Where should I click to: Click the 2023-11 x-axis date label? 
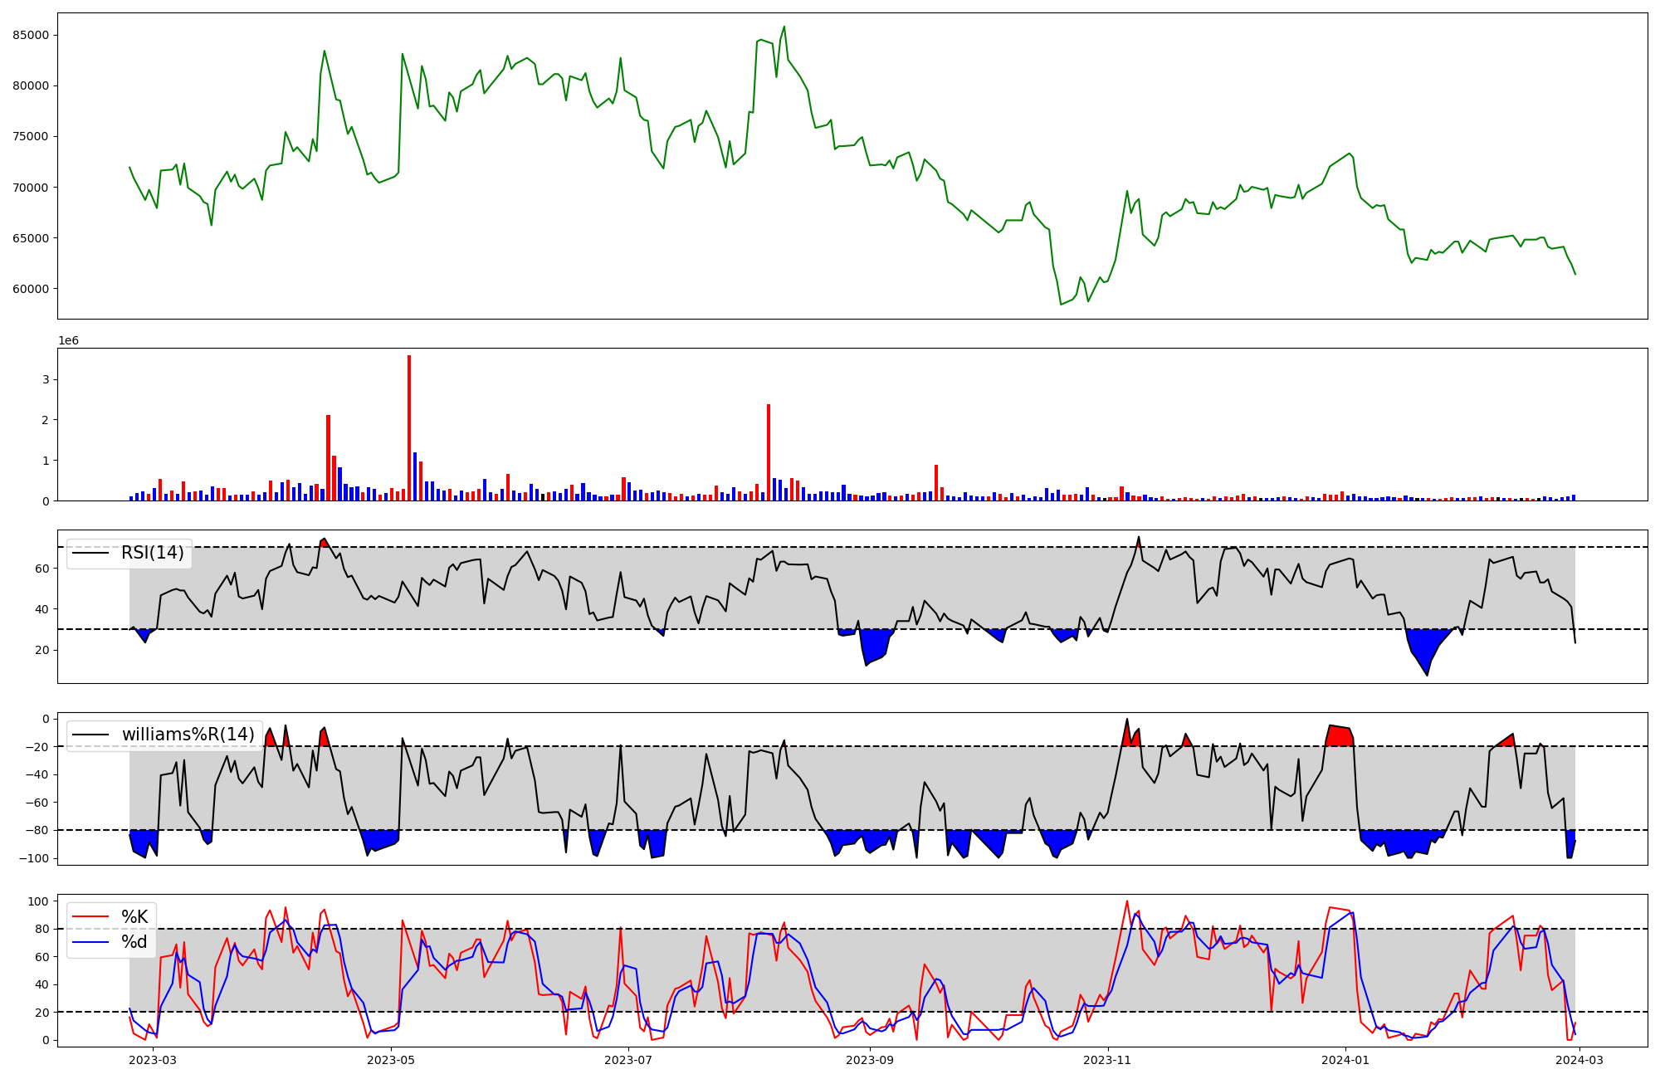(1107, 1060)
